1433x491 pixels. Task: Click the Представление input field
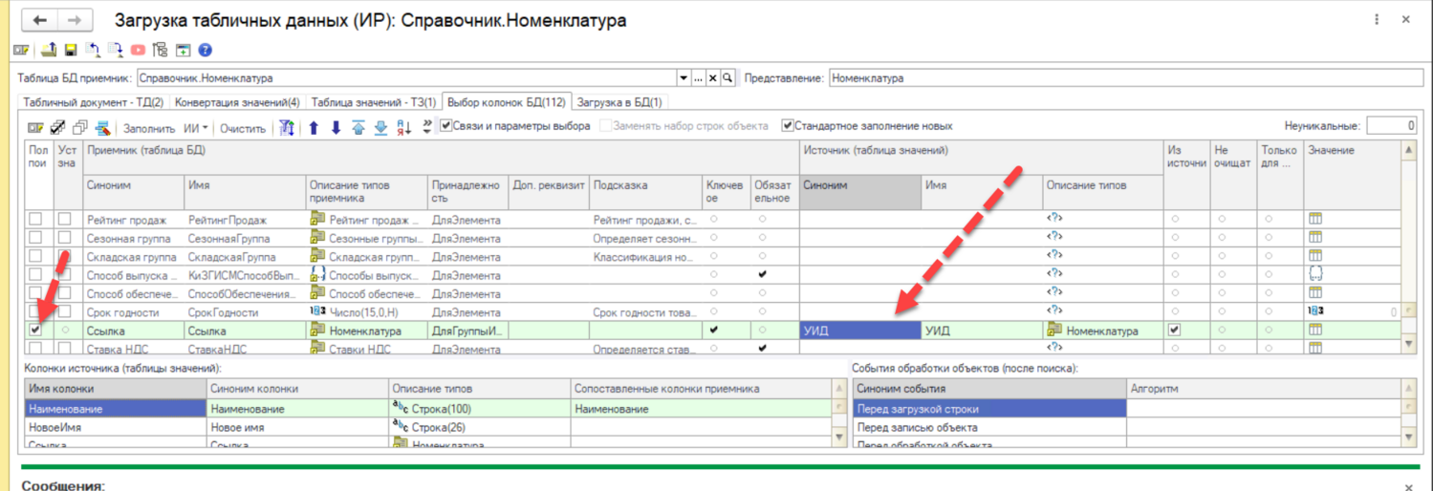pos(1122,78)
